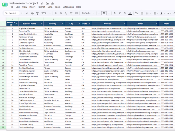
Task: Open text wrapping options
Action: pyautogui.click(x=169, y=13)
